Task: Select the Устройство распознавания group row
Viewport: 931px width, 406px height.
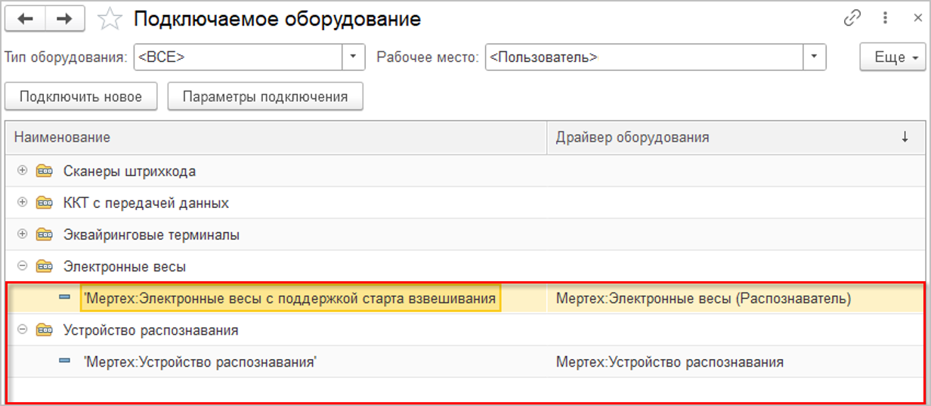Action: pos(466,330)
